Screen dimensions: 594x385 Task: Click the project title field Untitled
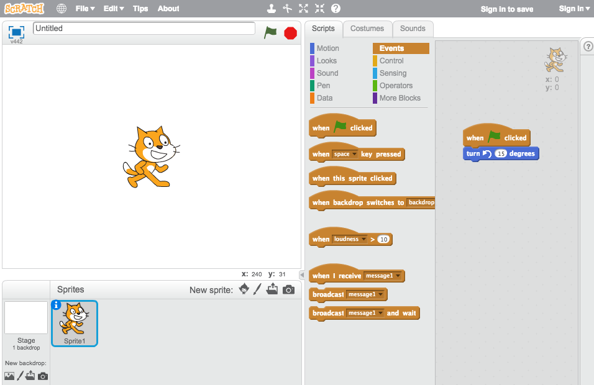click(x=144, y=29)
